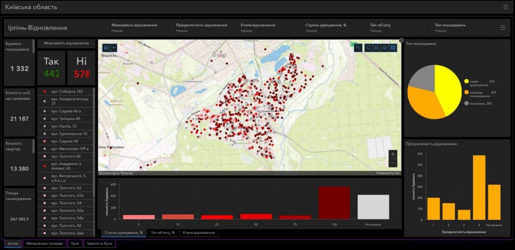Open the Ірпінь-Відновлення header menu icon
The width and height of the screenshot is (515, 250).
[x=503, y=28]
